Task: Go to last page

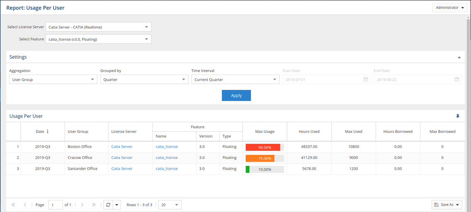Action: pyautogui.click(x=94, y=205)
